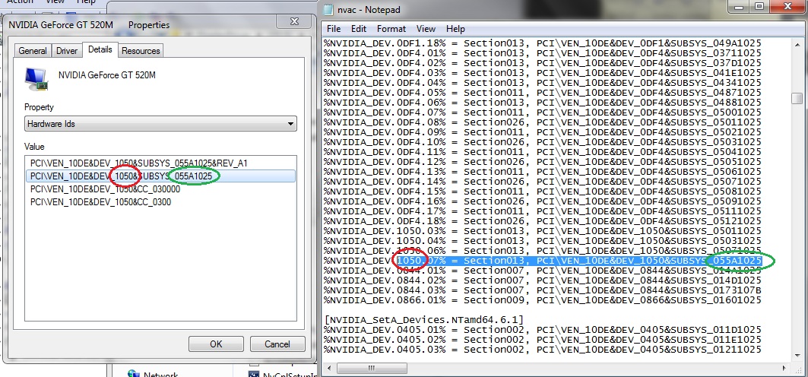Click the %NVIDIA_DEV.0DF4.17% line
The height and width of the screenshot is (377, 808).
click(543, 211)
